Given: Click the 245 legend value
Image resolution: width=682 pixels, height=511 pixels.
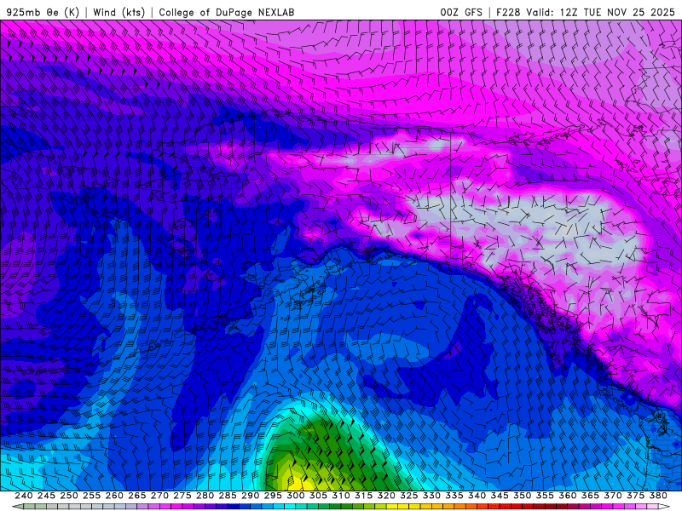Looking at the screenshot, I should tap(46, 496).
